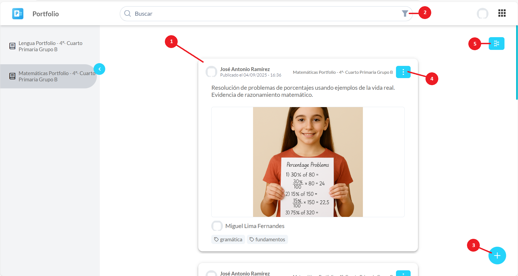Click the Buscar search input field
The width and height of the screenshot is (518, 276).
coord(266,14)
